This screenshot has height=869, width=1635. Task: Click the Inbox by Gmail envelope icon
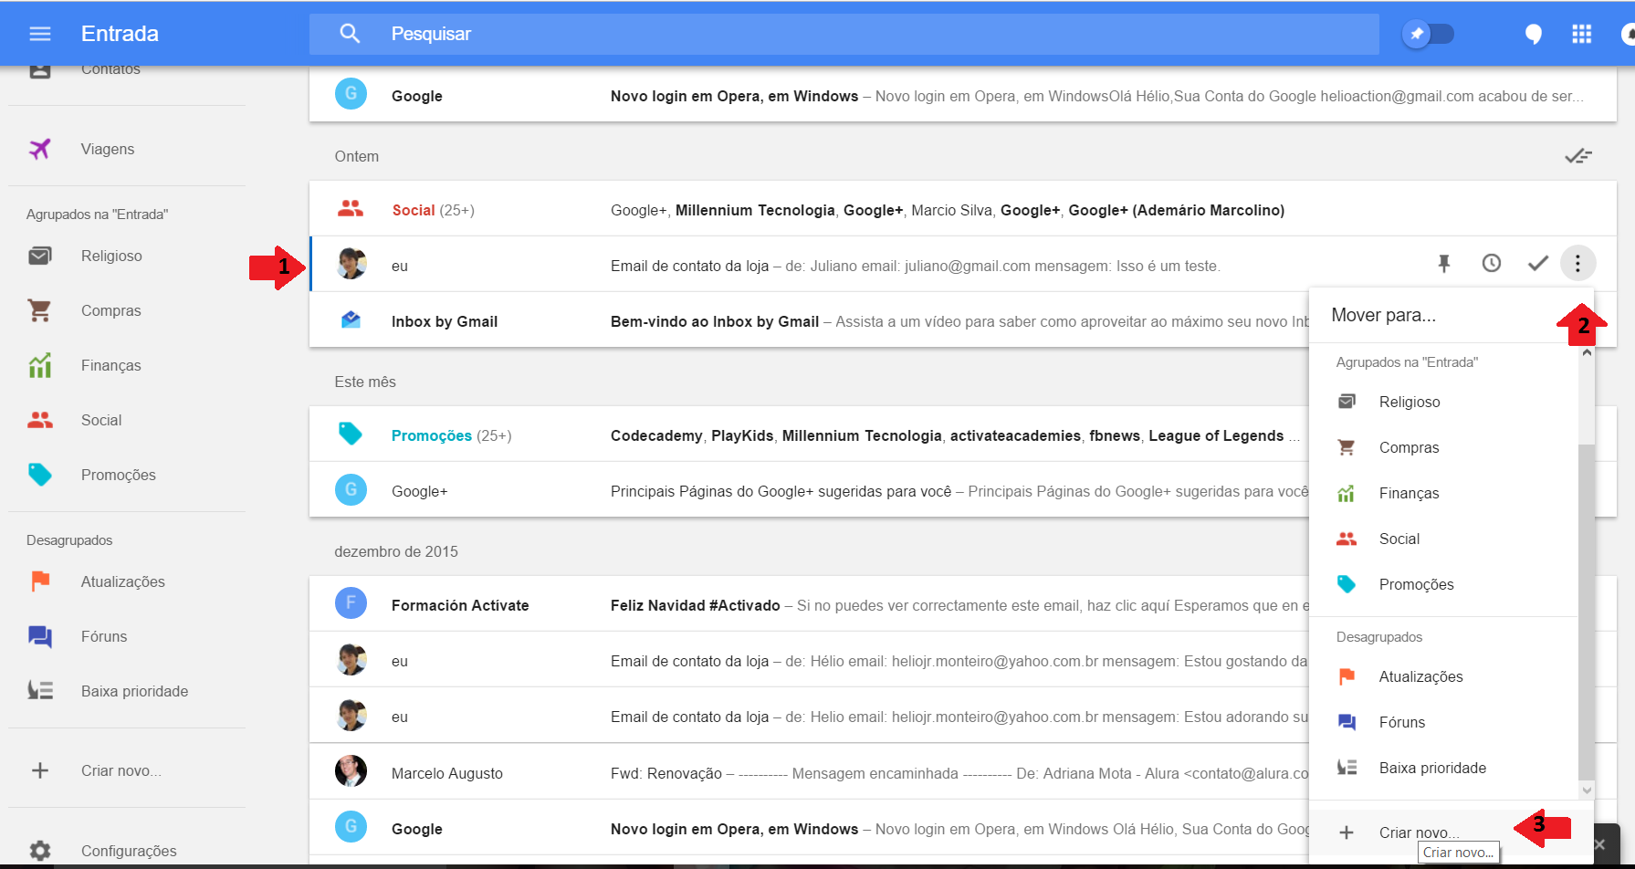click(x=351, y=319)
